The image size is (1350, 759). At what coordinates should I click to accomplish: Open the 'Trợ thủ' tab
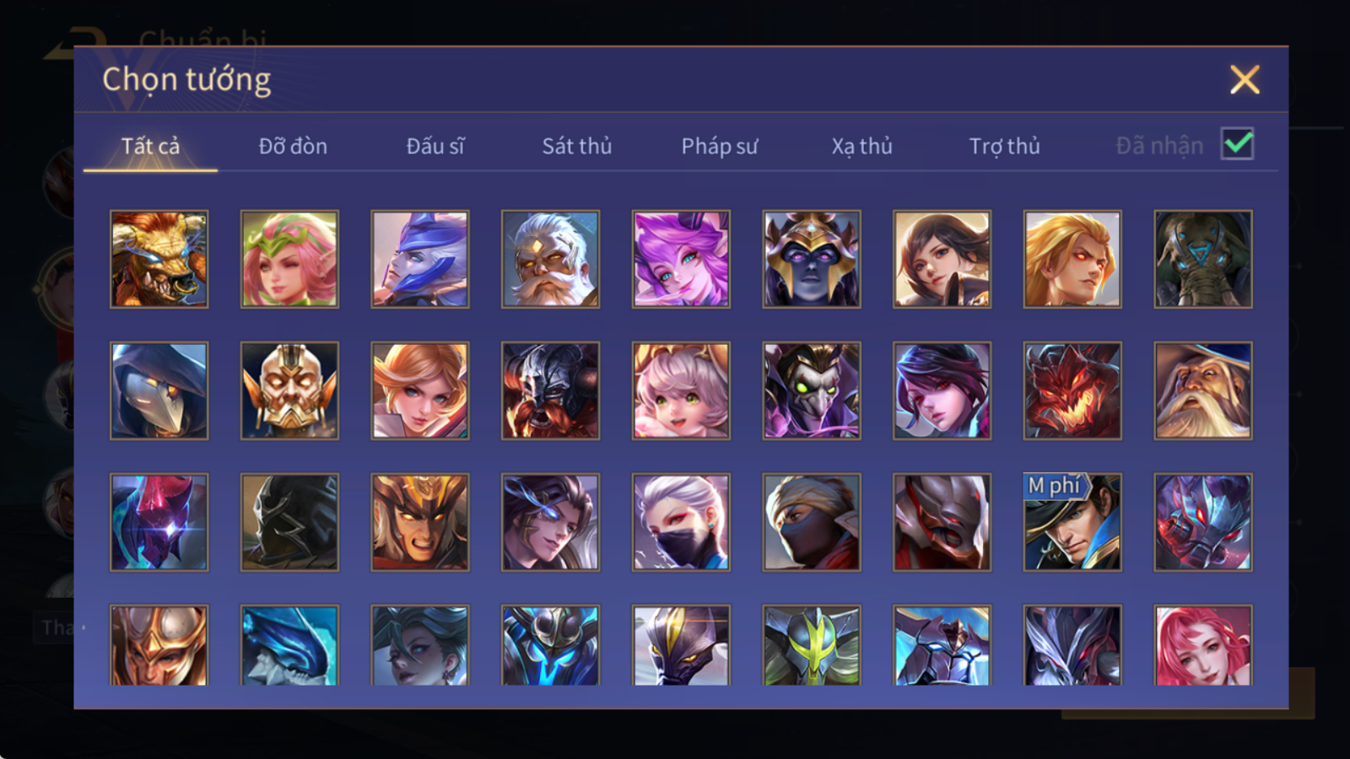click(x=1004, y=146)
